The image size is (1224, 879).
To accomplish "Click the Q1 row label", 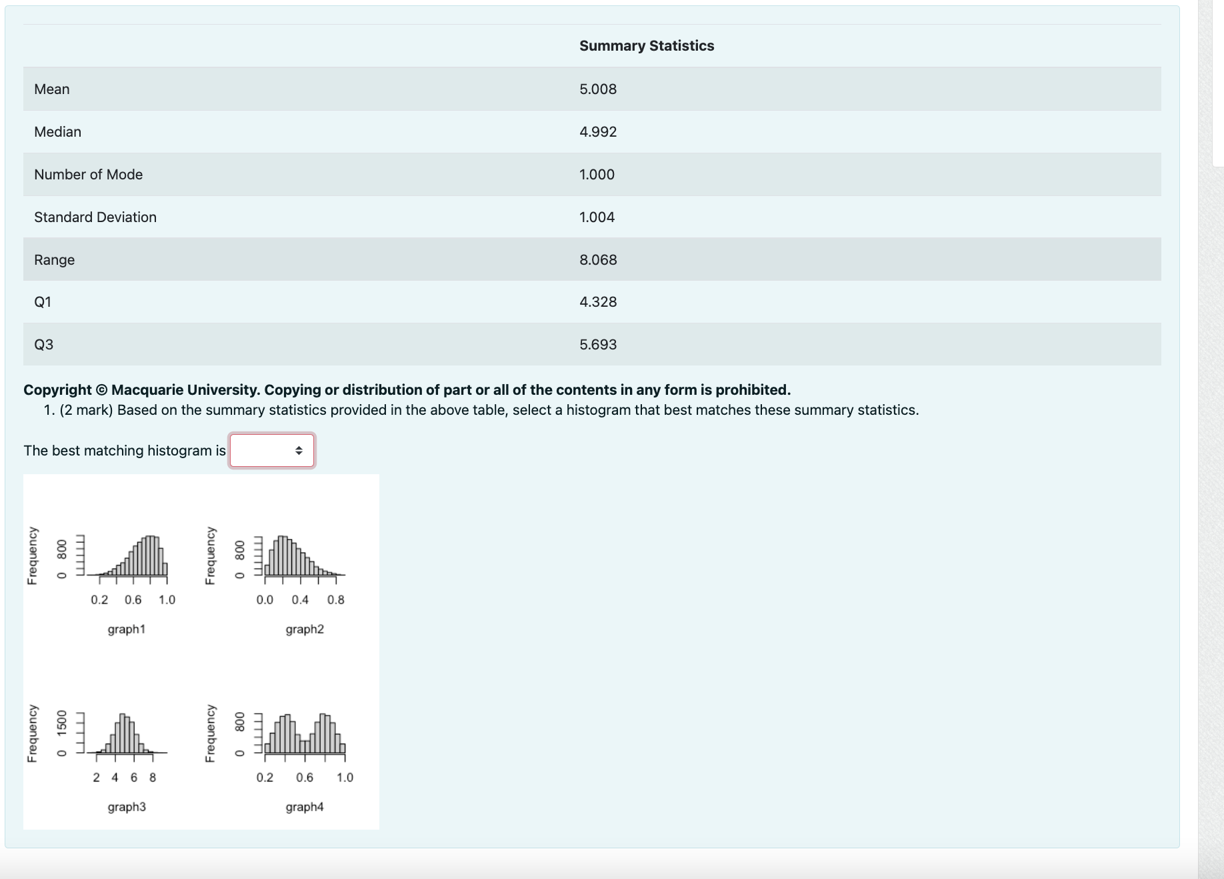I will click(x=43, y=302).
